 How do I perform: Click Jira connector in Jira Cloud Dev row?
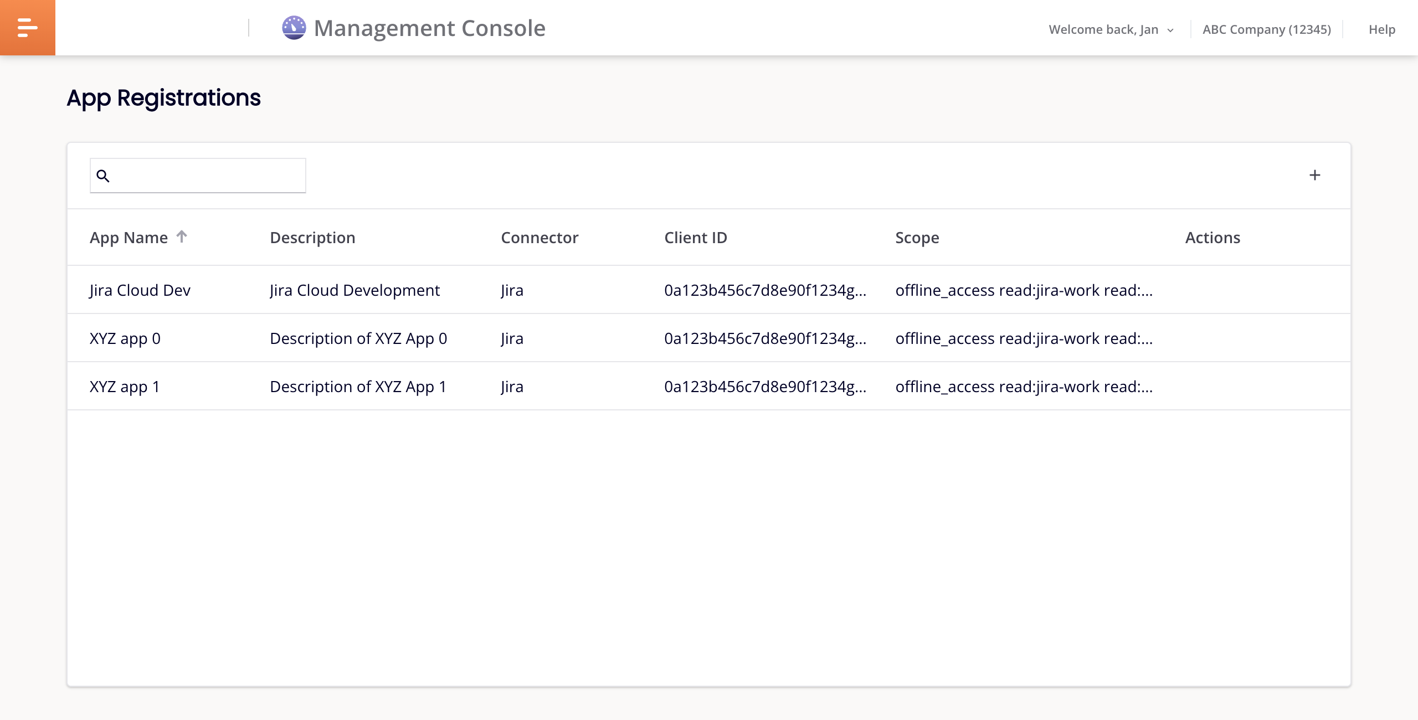pyautogui.click(x=512, y=290)
